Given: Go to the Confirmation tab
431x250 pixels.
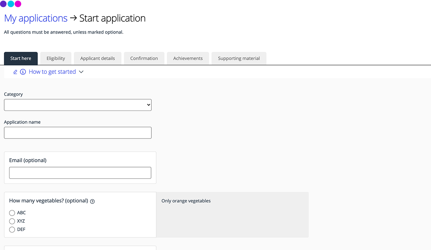Looking at the screenshot, I should pyautogui.click(x=144, y=58).
